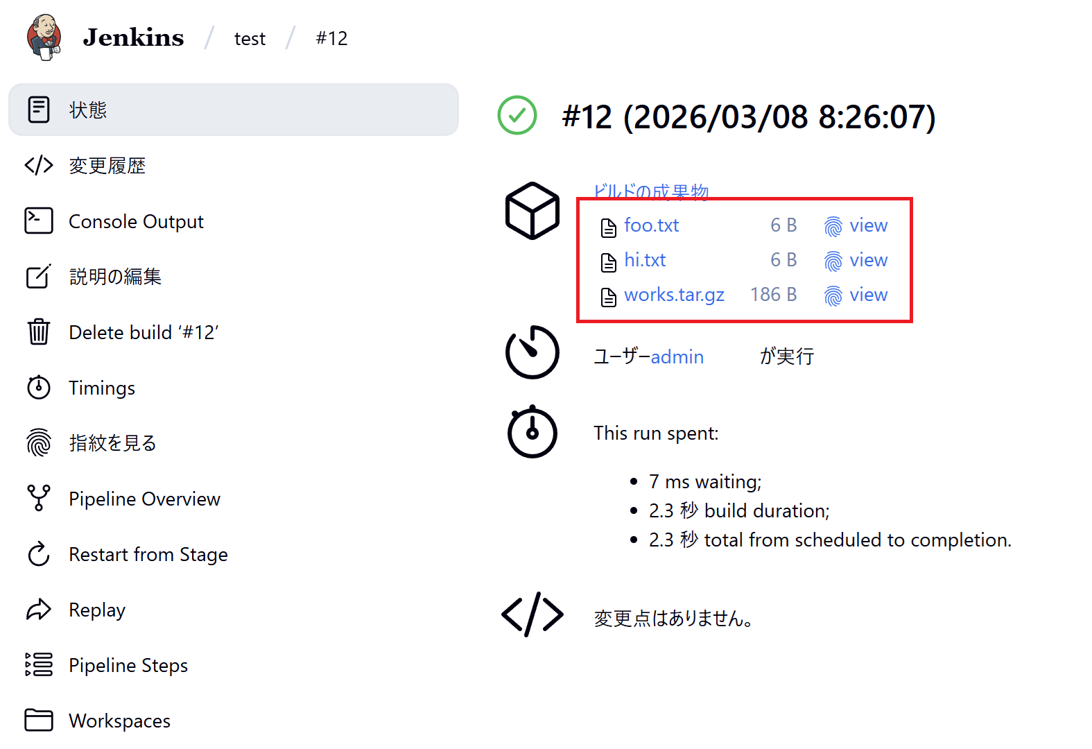The image size is (1092, 749).
Task: Go to Pipeline Steps
Action: 128,665
